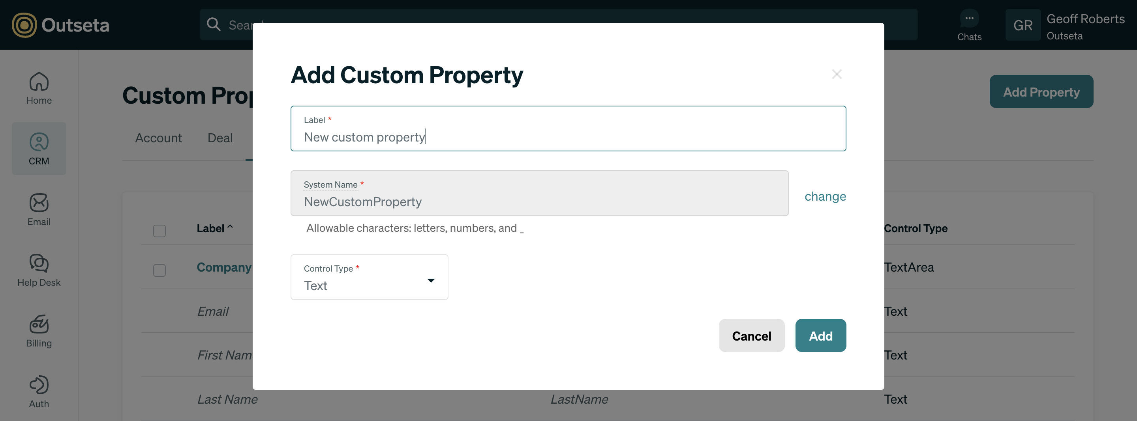Click the Outseta logo

(x=60, y=25)
